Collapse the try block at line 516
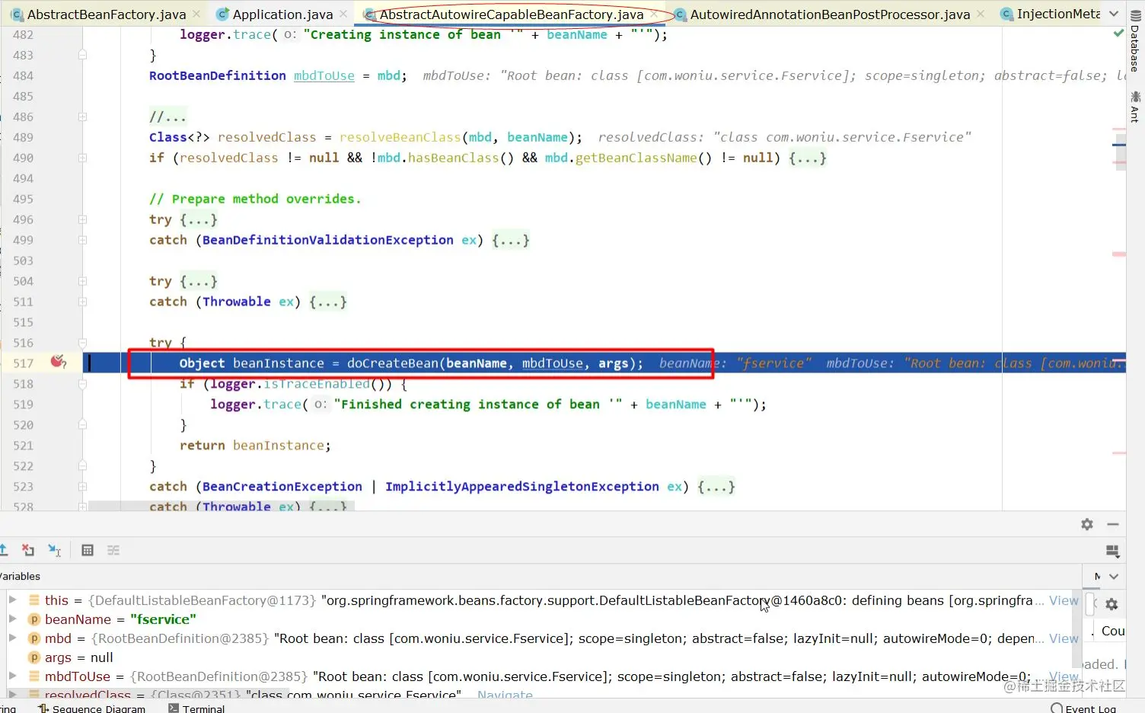1145x713 pixels. point(82,343)
